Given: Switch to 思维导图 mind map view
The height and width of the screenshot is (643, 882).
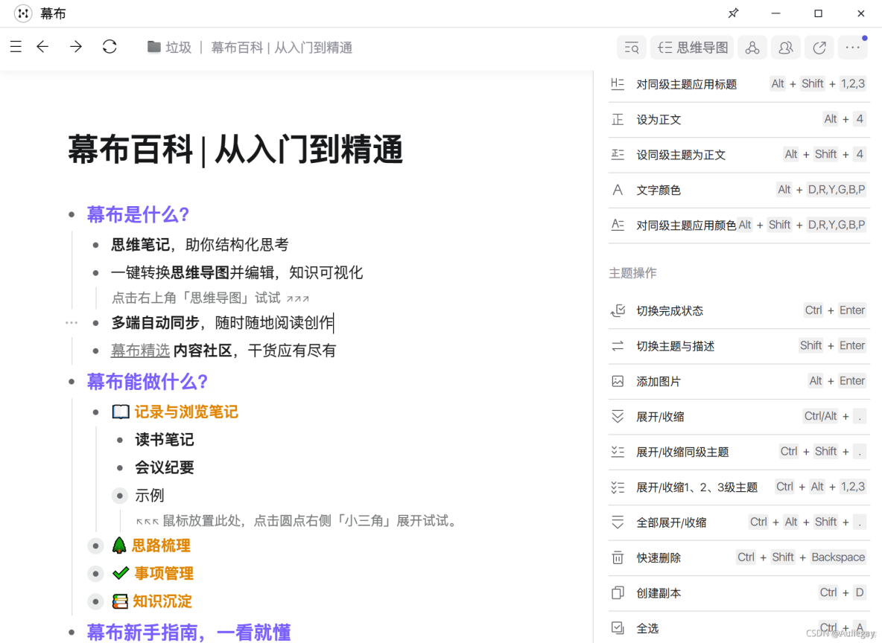Looking at the screenshot, I should 692,47.
